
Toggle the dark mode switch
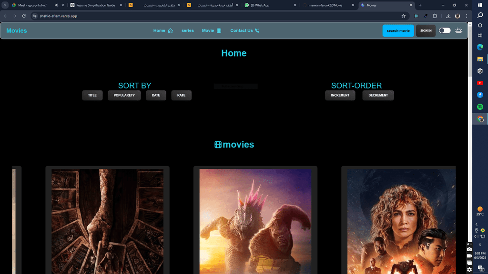(x=445, y=30)
